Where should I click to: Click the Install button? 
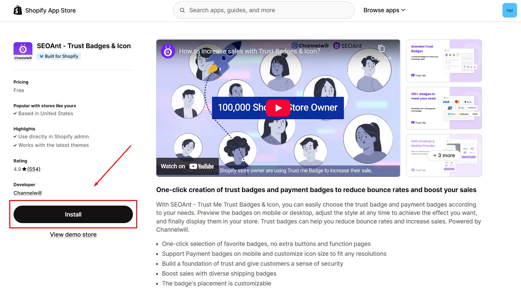coord(73,215)
